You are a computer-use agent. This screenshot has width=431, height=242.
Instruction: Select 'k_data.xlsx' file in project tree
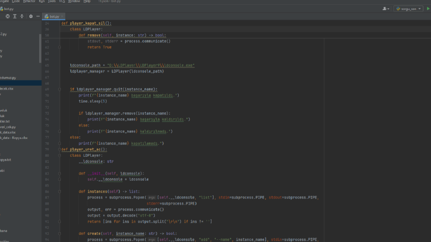tap(8, 132)
